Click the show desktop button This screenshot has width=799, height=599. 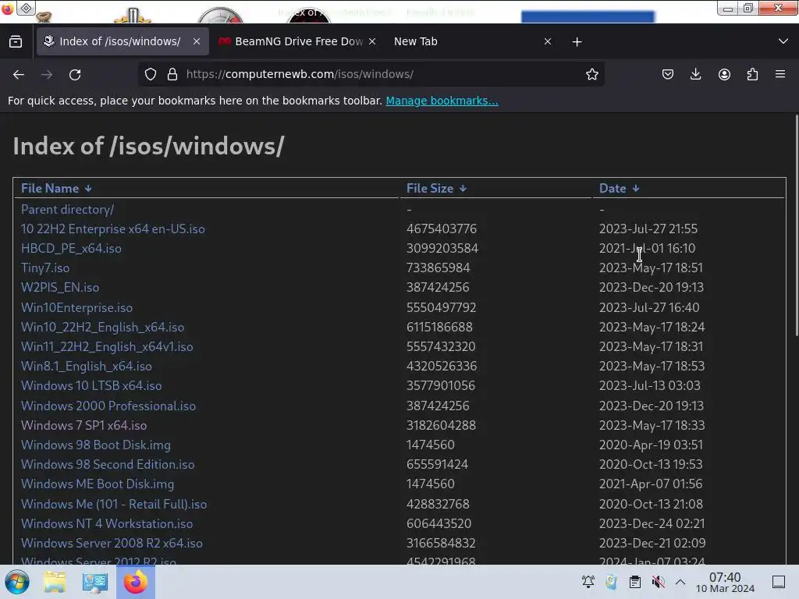[x=779, y=582]
